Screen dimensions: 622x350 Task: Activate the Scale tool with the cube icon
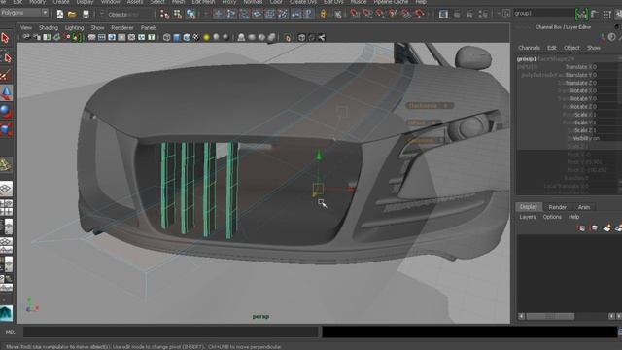7,129
